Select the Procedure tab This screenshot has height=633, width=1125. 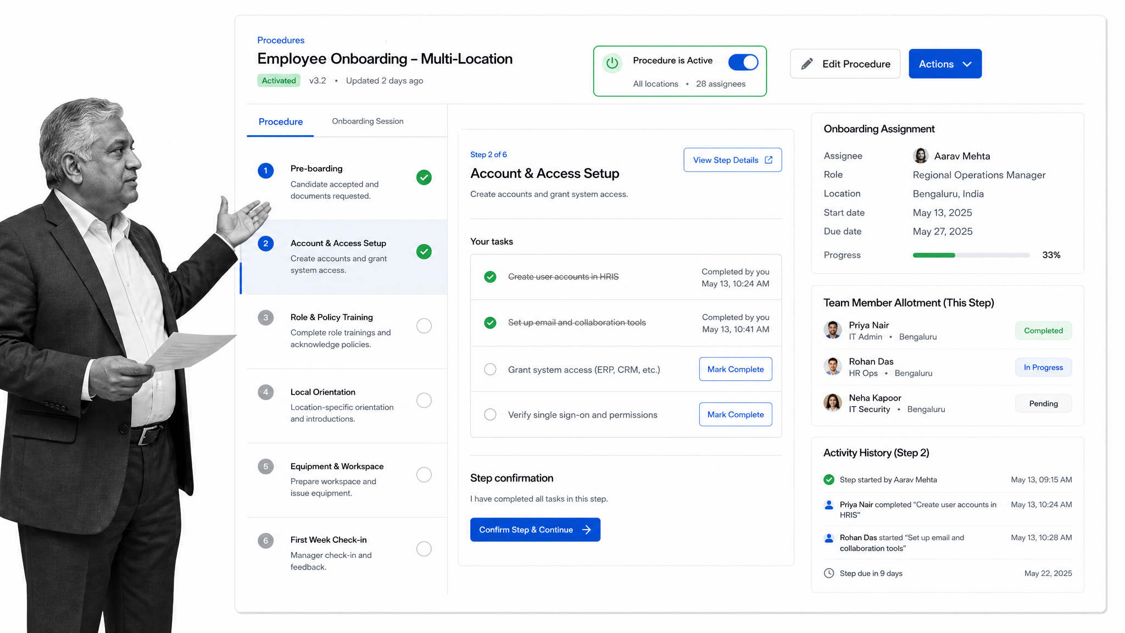tap(281, 121)
